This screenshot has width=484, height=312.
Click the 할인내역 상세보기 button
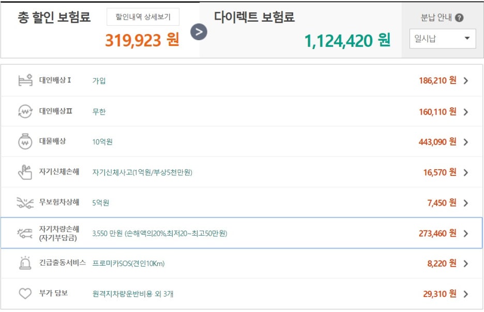[x=143, y=17]
